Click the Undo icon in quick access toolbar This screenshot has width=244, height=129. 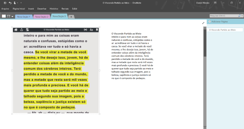[x=10, y=3]
